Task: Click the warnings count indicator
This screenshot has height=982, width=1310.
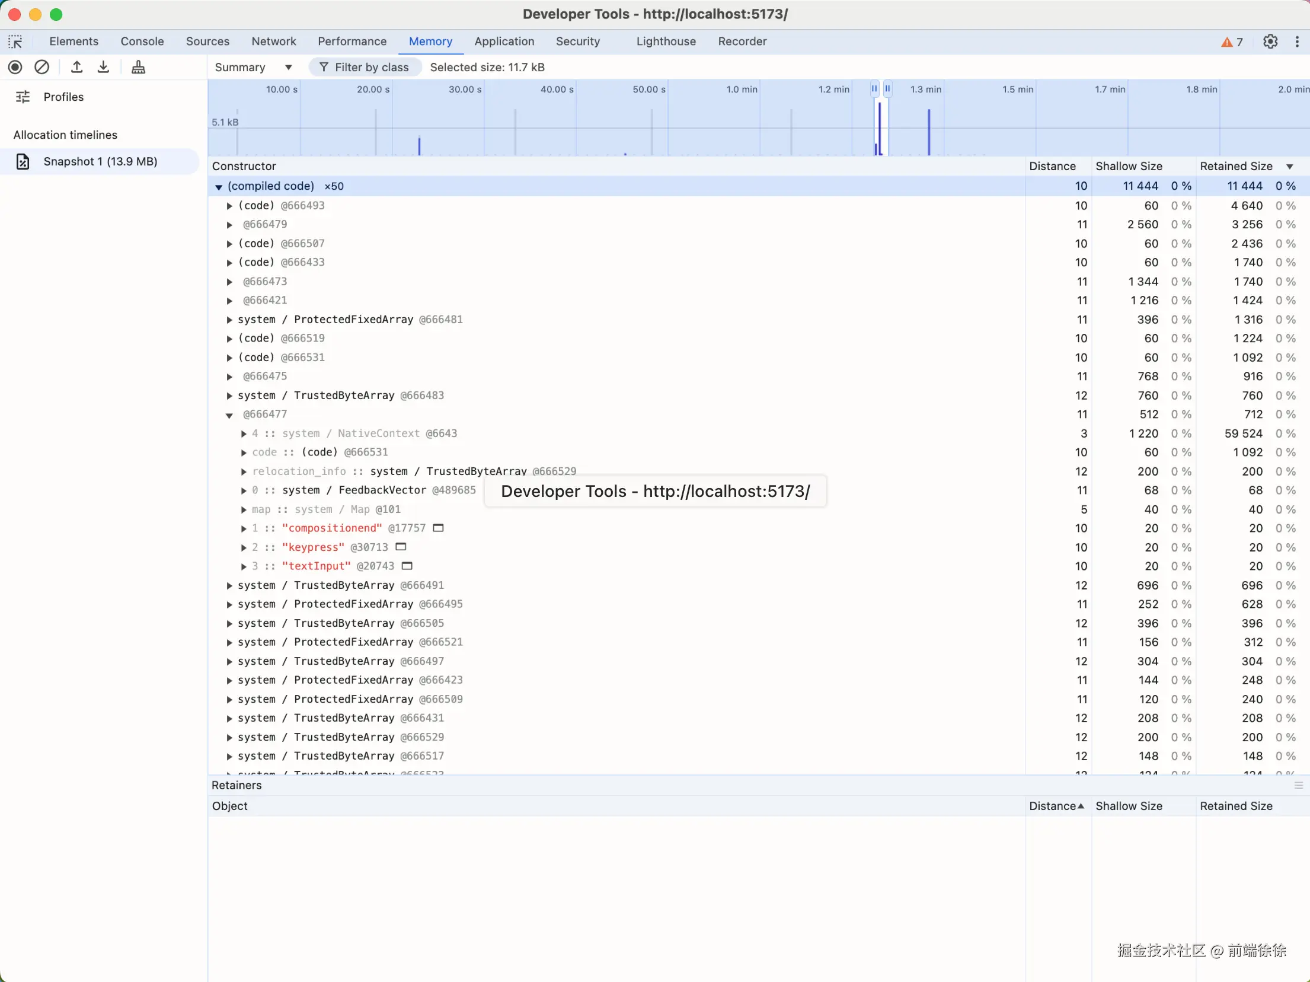Action: point(1232,42)
